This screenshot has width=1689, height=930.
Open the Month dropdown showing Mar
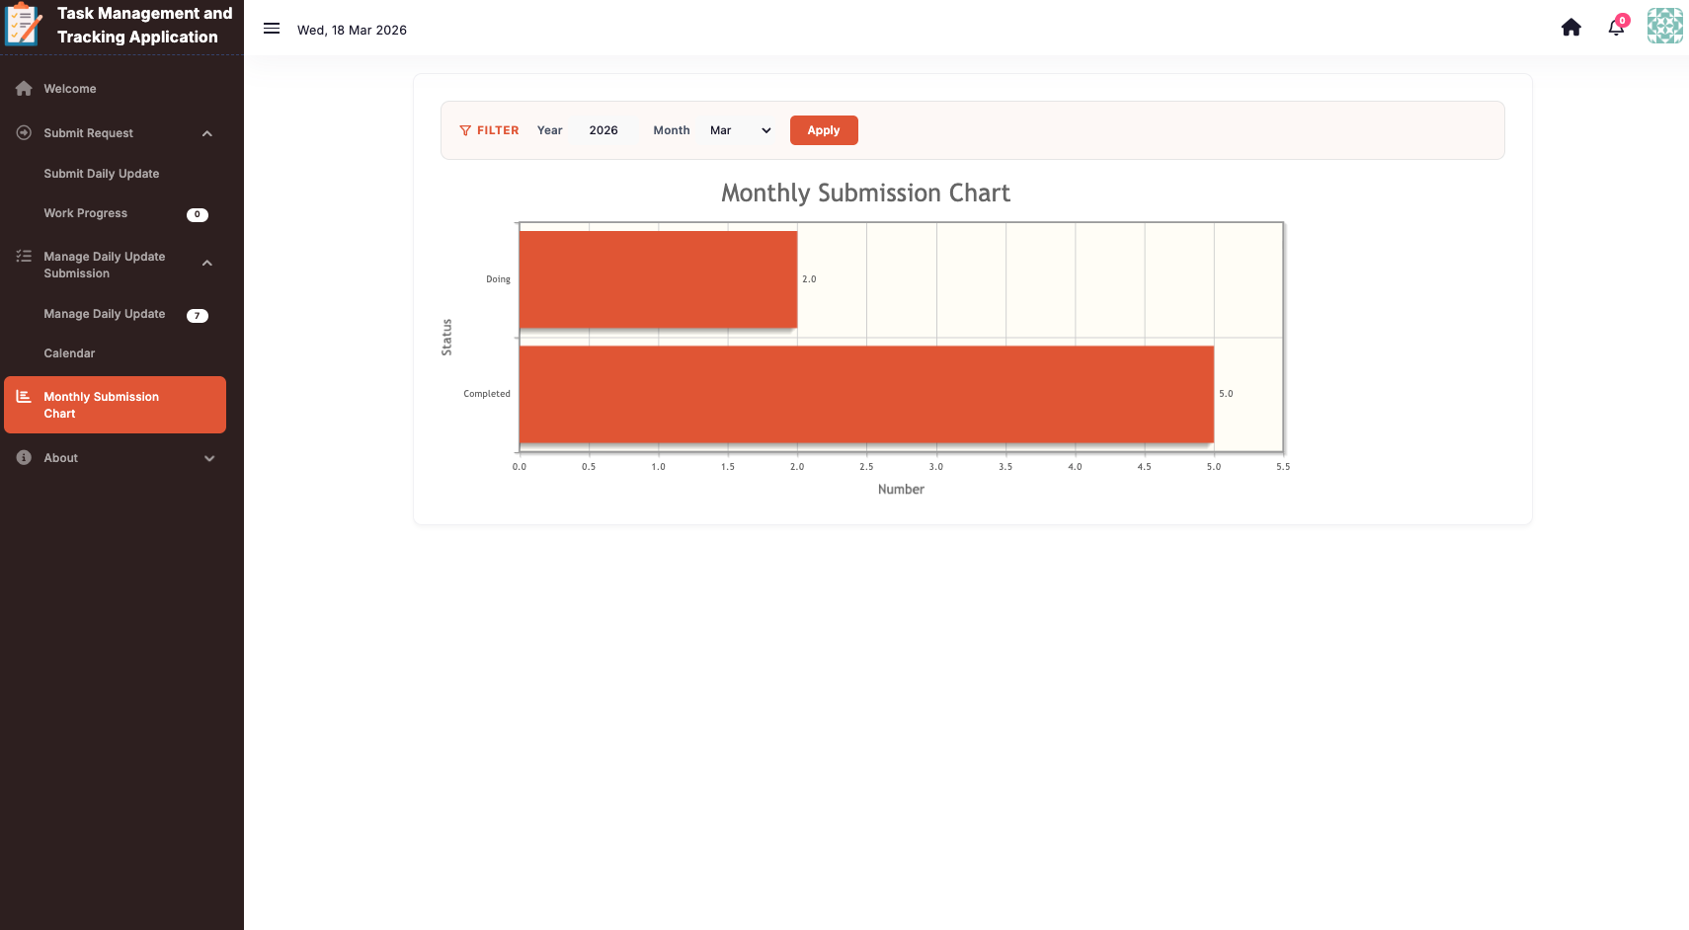click(740, 130)
